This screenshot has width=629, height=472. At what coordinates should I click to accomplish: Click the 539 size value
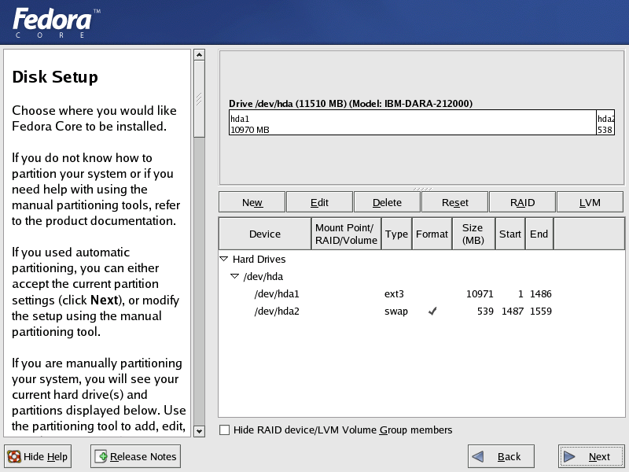[x=485, y=311]
